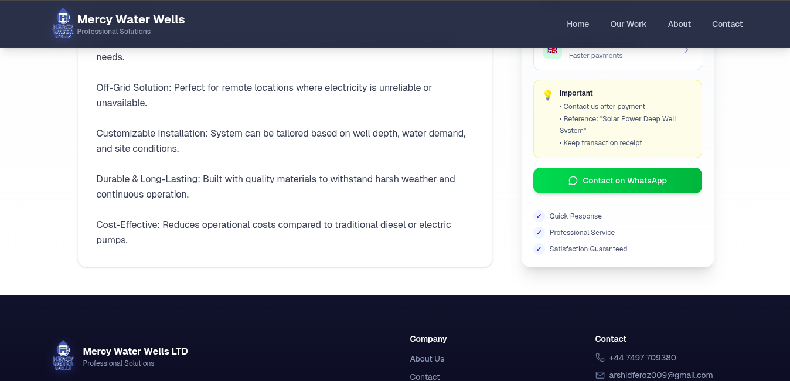The image size is (790, 381).
Task: Open the About page from the top navigation
Action: [x=679, y=24]
